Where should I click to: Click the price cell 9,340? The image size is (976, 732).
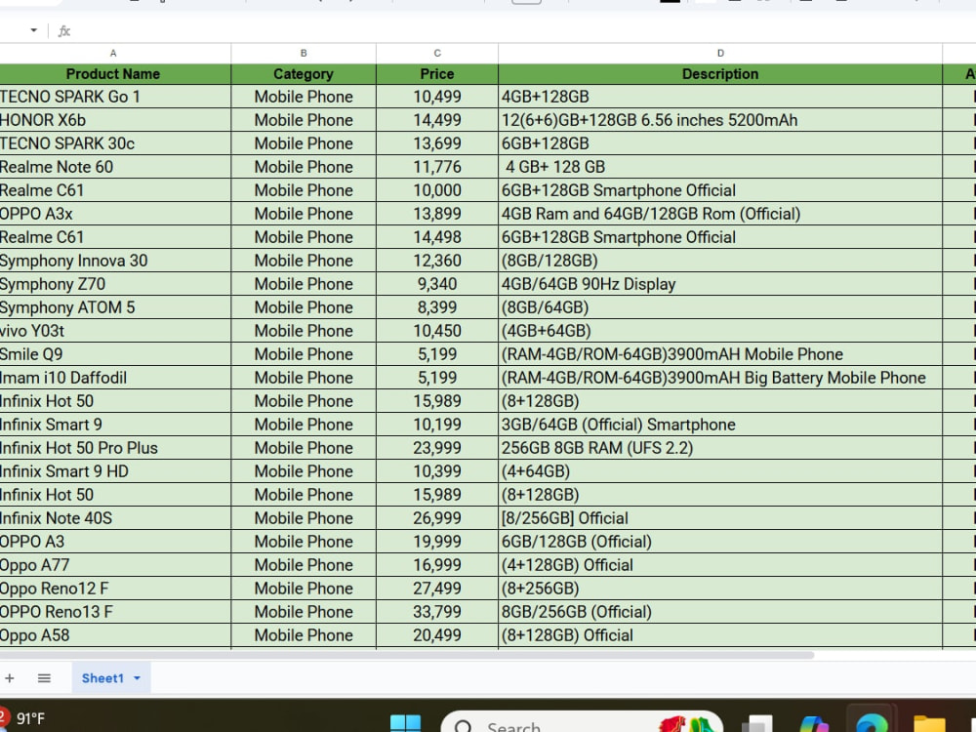[x=437, y=284]
